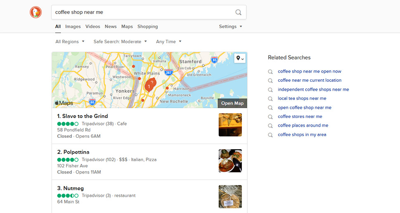Image resolution: width=400 pixels, height=213 pixels.
Task: Open 'coffee shop near me open now' search
Action: 310,72
